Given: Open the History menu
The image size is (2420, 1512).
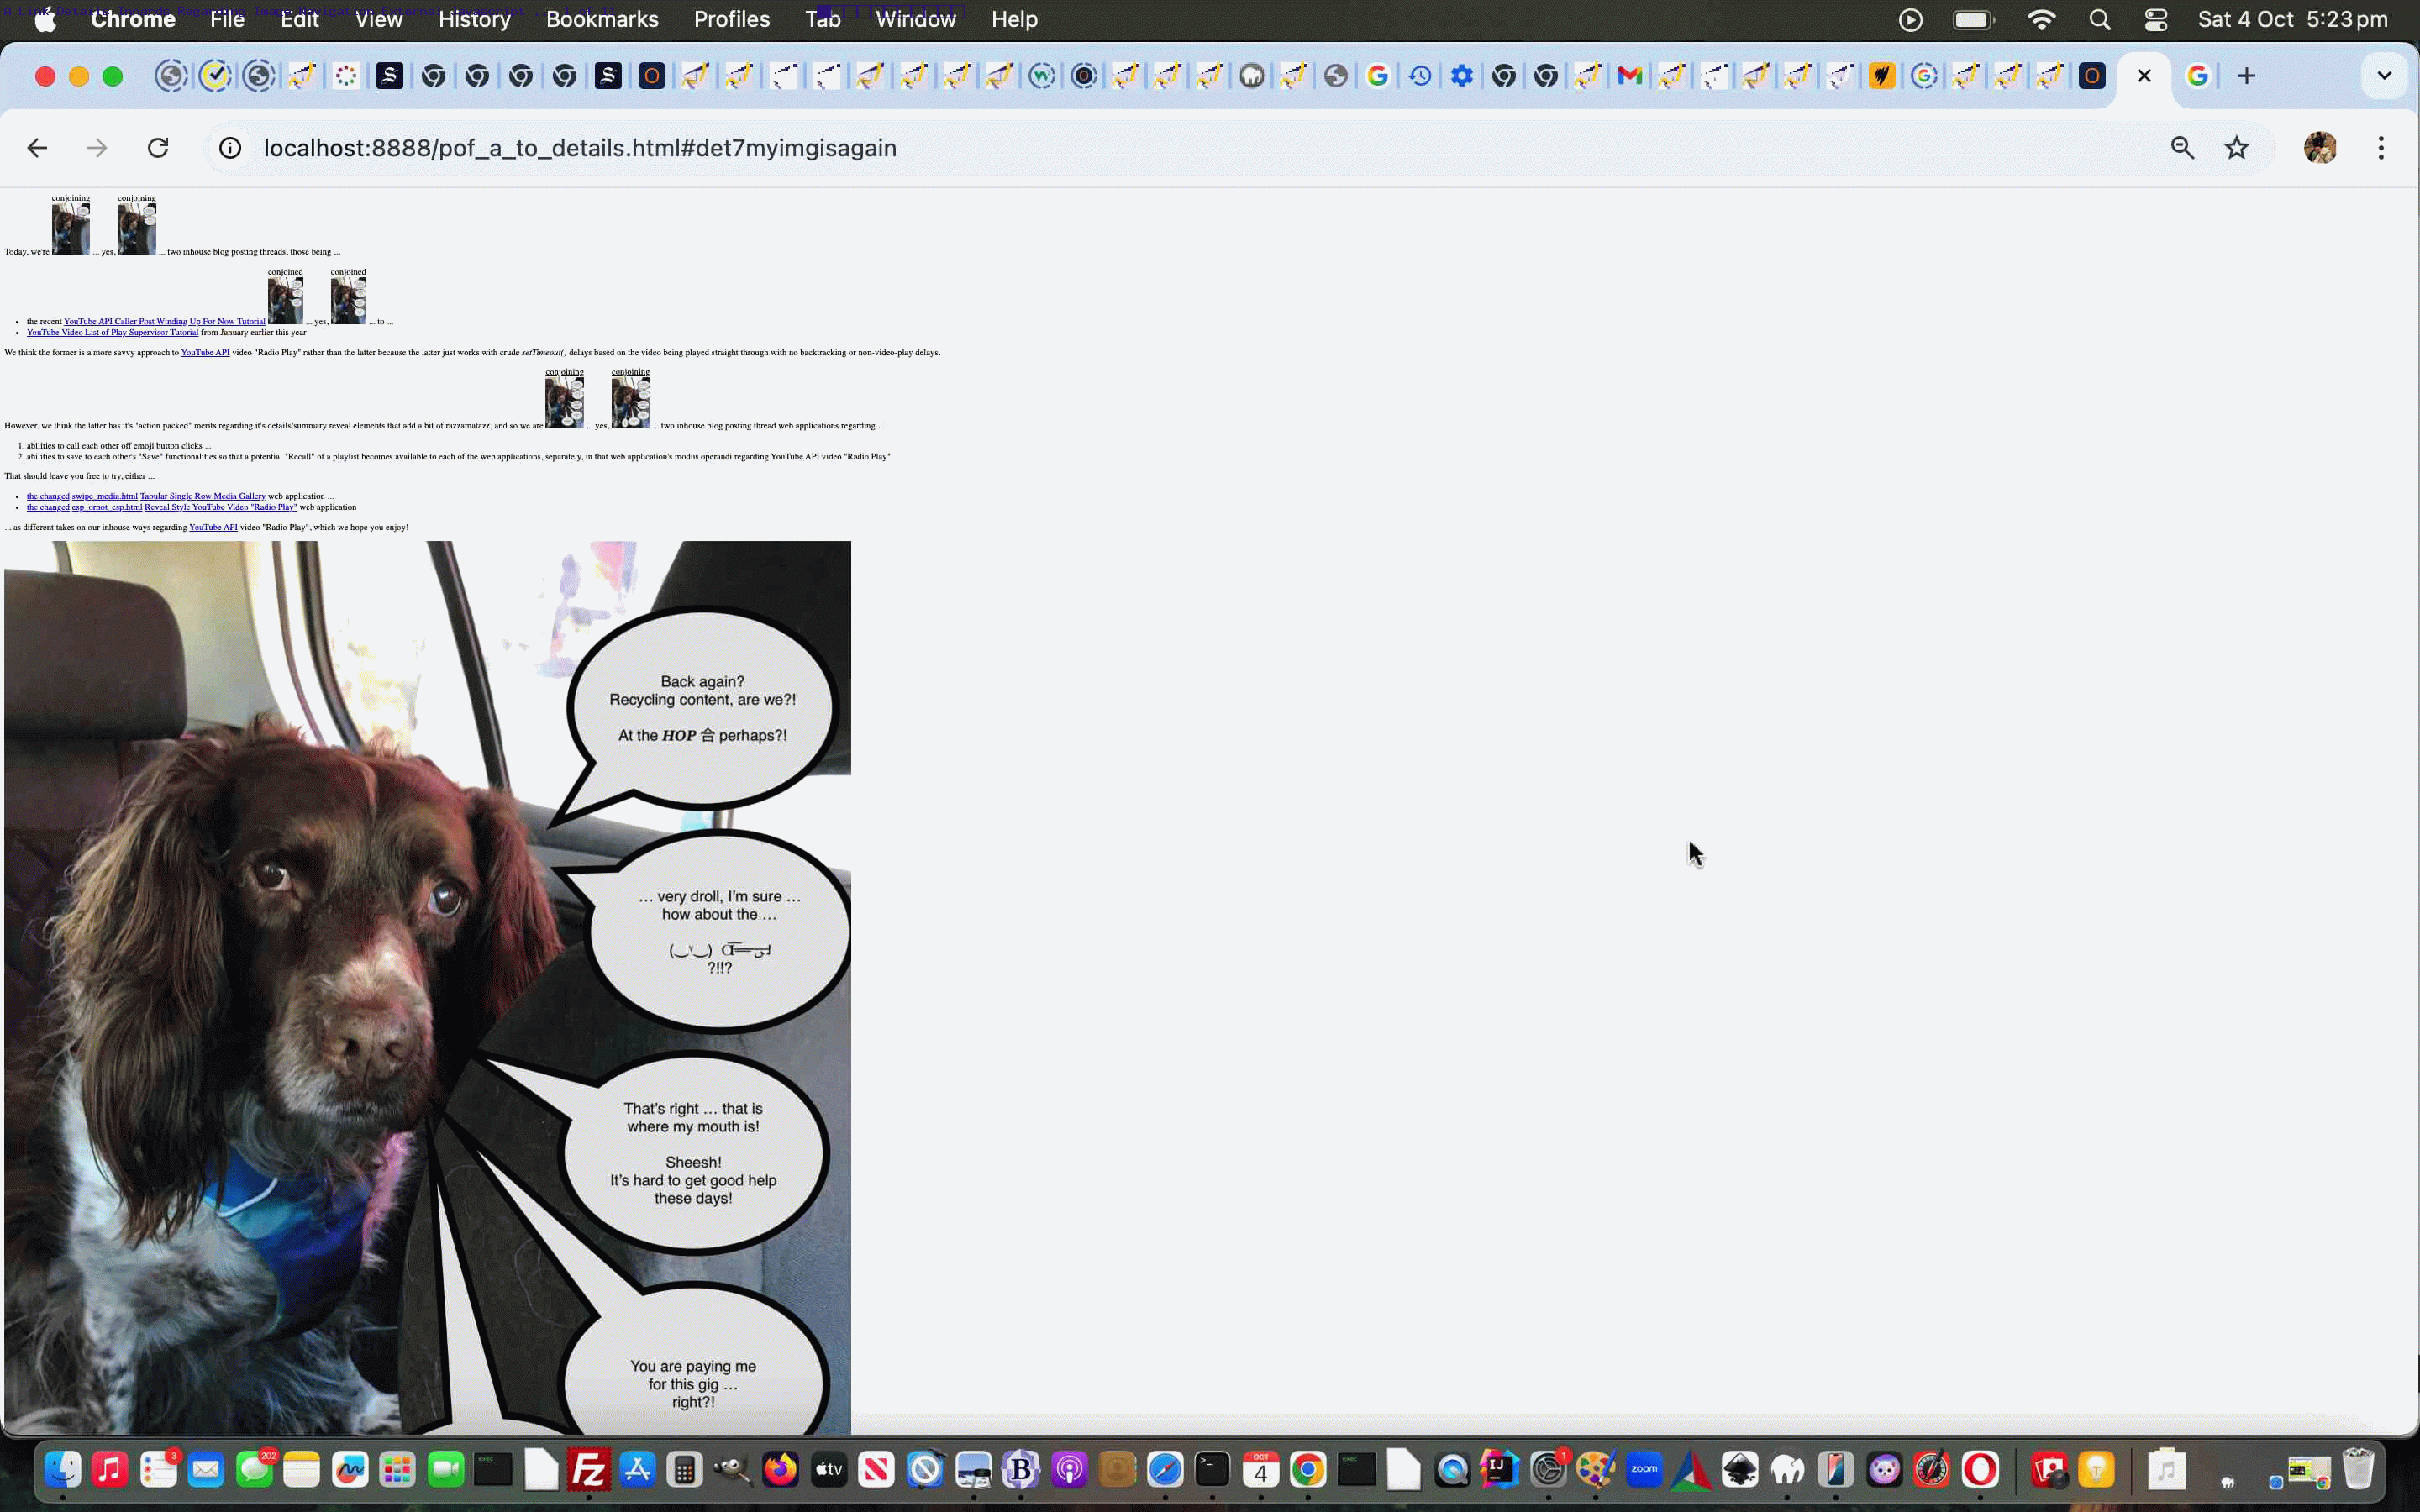Looking at the screenshot, I should point(474,19).
